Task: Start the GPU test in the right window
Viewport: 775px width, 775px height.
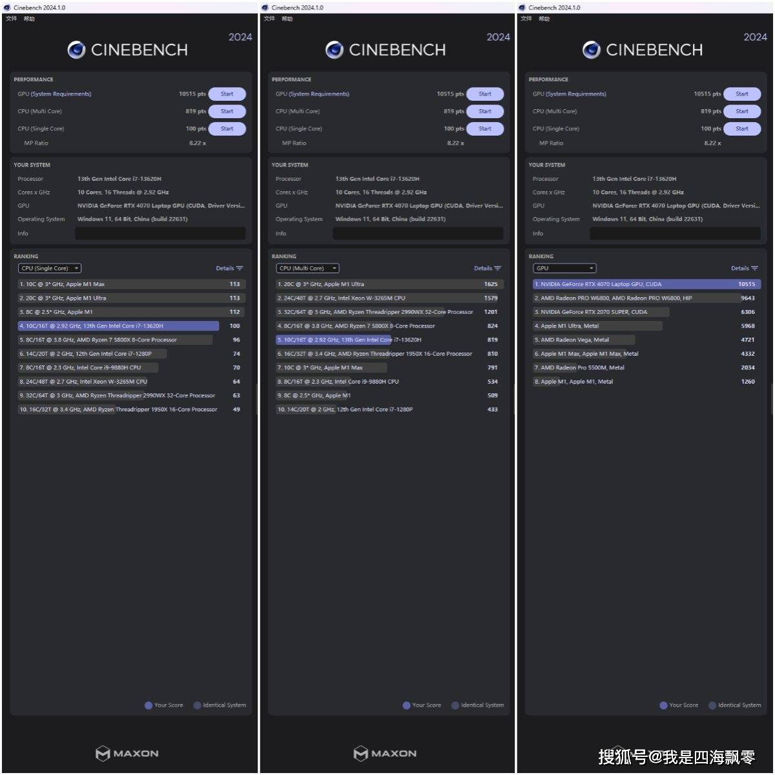Action: tap(742, 94)
